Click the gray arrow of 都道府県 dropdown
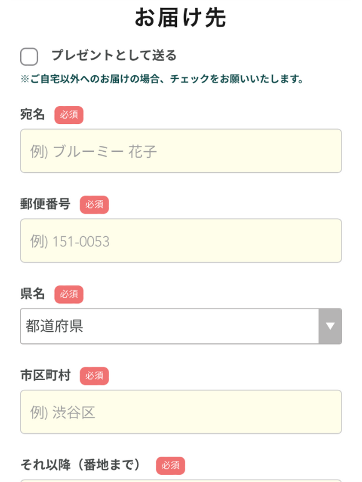Image resolution: width=362 pixels, height=482 pixels. [330, 326]
